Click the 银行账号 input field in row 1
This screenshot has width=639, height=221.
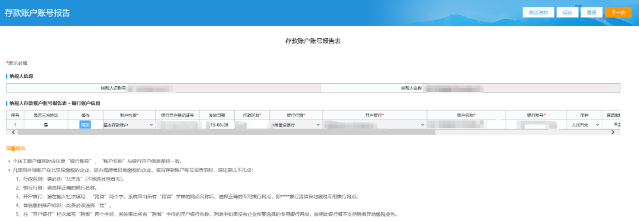(x=536, y=125)
